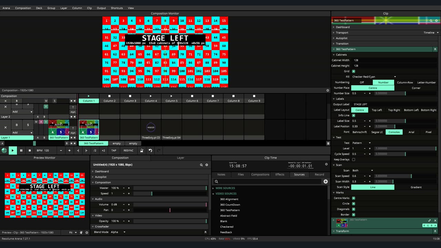Select the Gradient scan style

click(416, 187)
